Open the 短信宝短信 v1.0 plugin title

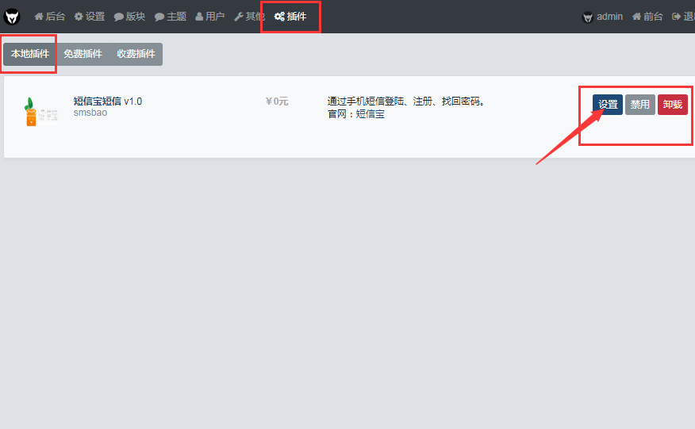[x=107, y=102]
